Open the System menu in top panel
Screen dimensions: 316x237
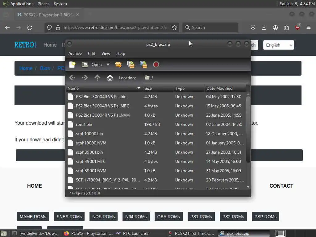coord(60,4)
